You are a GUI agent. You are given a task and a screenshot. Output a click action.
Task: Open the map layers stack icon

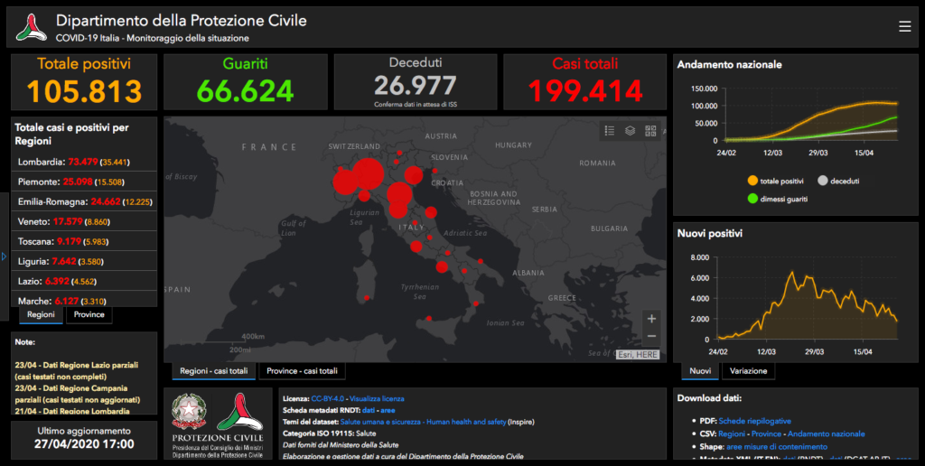coord(631,131)
